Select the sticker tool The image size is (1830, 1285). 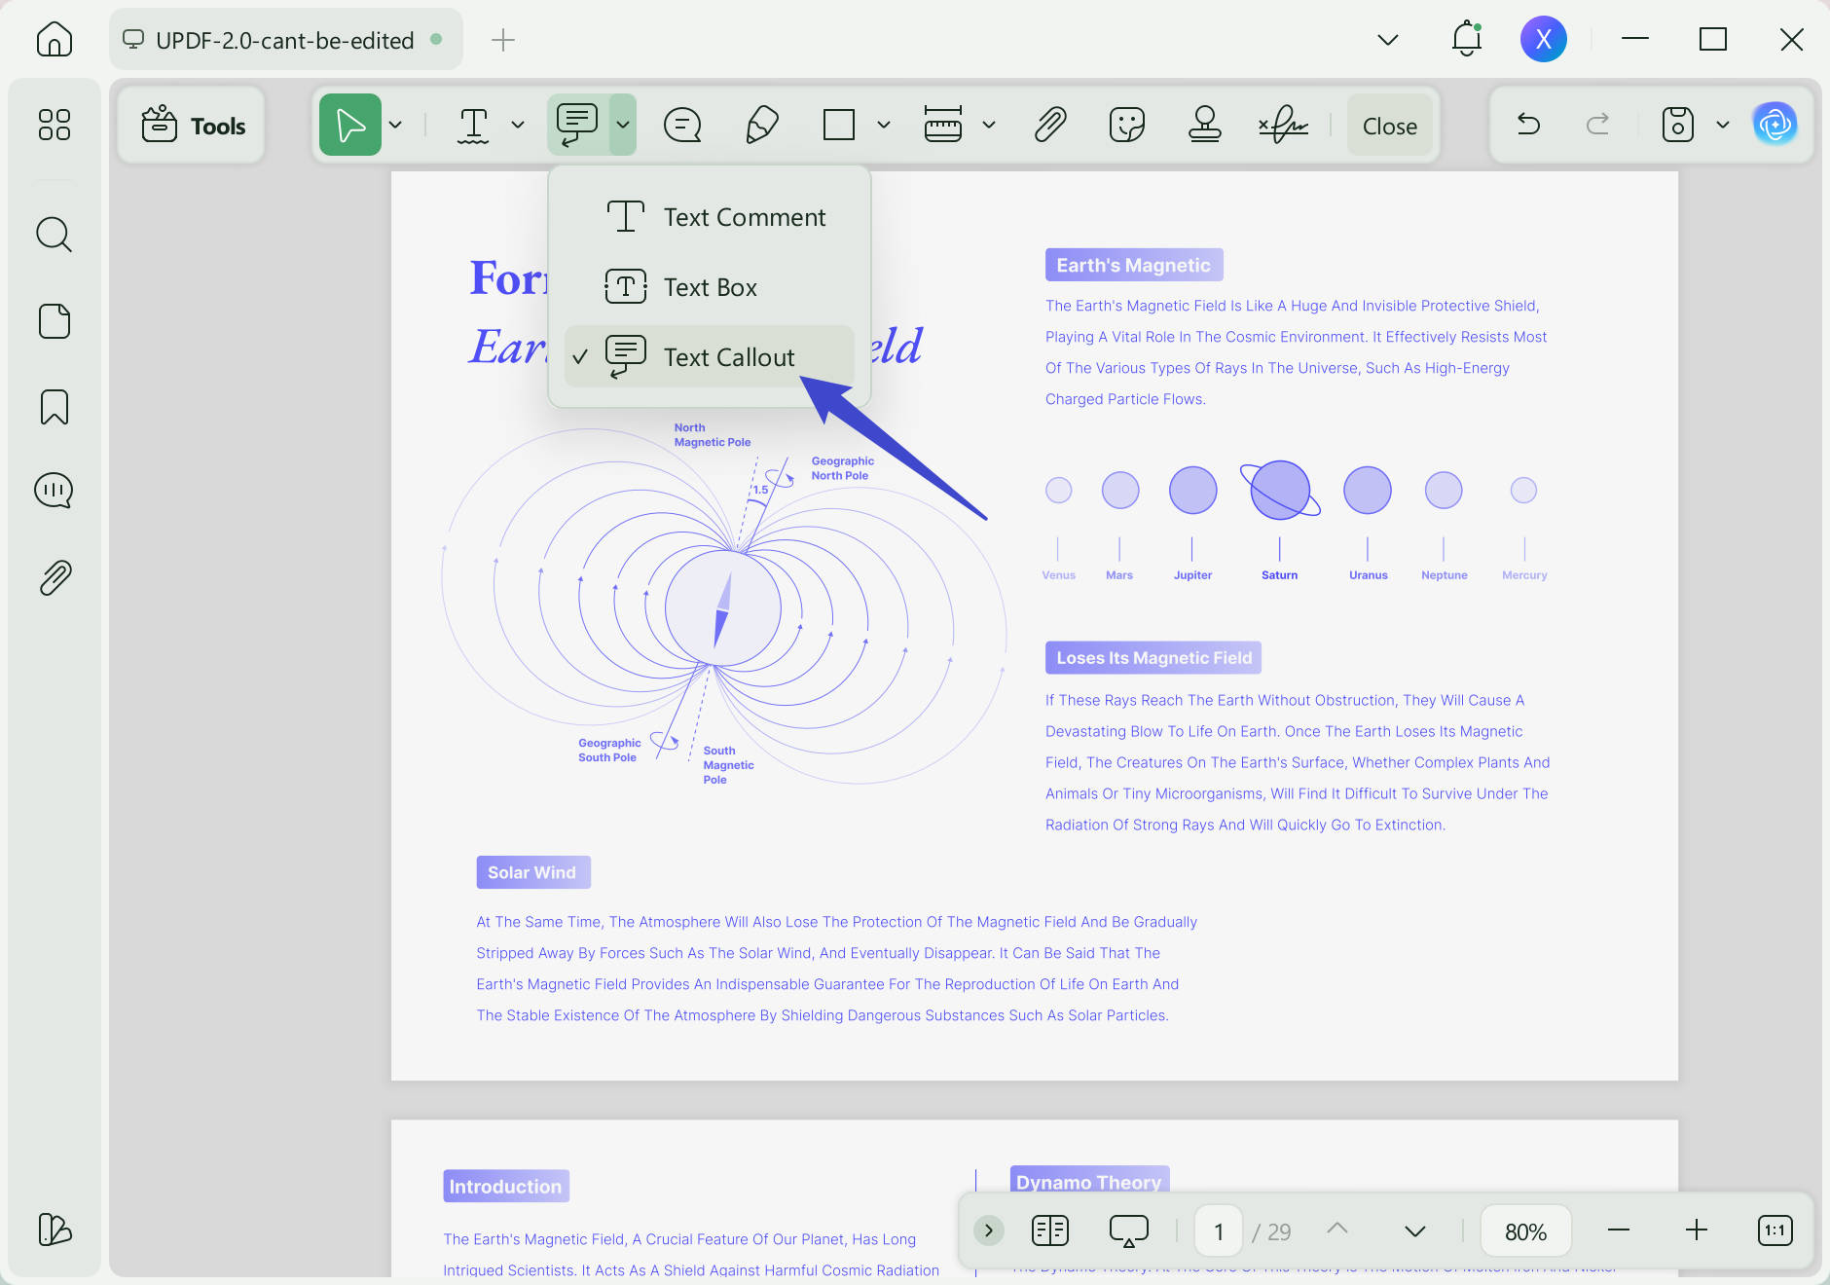coord(1127,125)
